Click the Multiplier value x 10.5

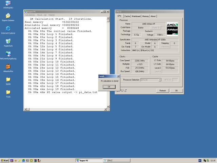pos(140,64)
